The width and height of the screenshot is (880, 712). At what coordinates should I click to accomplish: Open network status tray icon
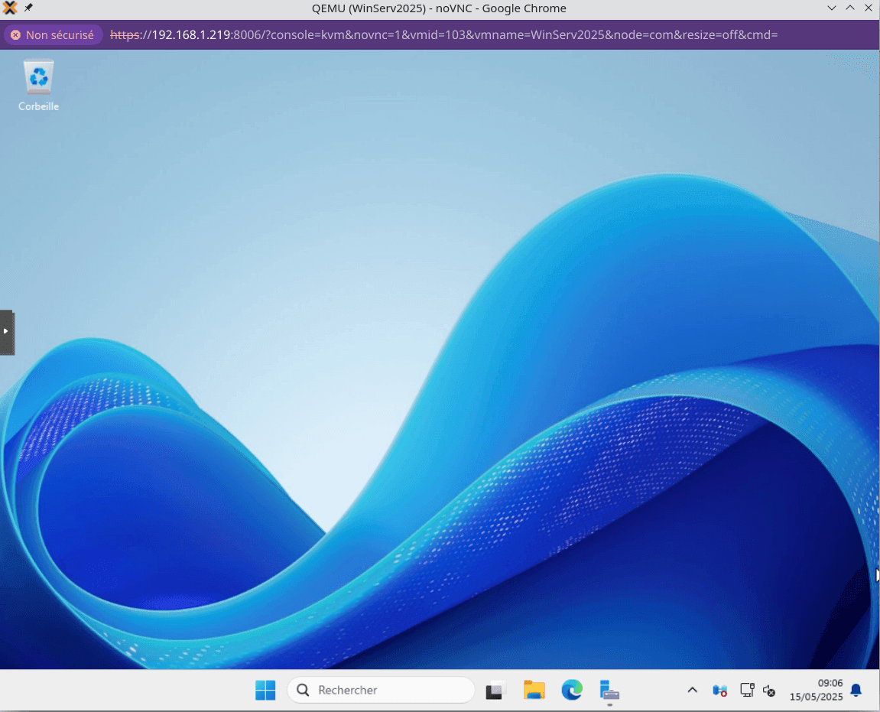click(x=746, y=690)
